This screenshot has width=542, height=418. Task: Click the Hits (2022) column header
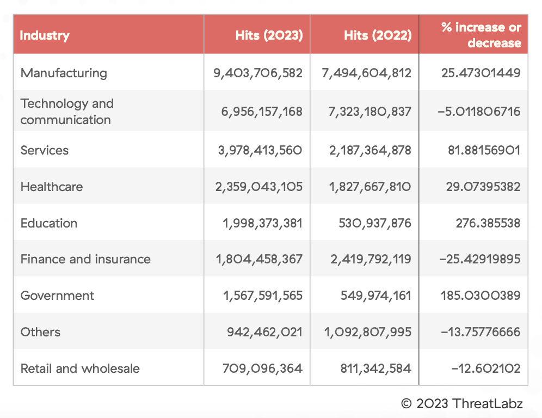(x=378, y=36)
